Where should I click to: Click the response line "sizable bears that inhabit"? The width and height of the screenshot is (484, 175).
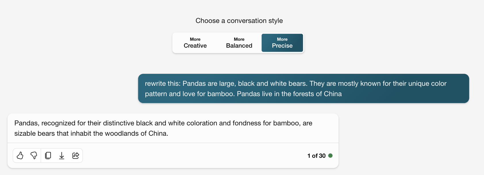tap(91, 133)
